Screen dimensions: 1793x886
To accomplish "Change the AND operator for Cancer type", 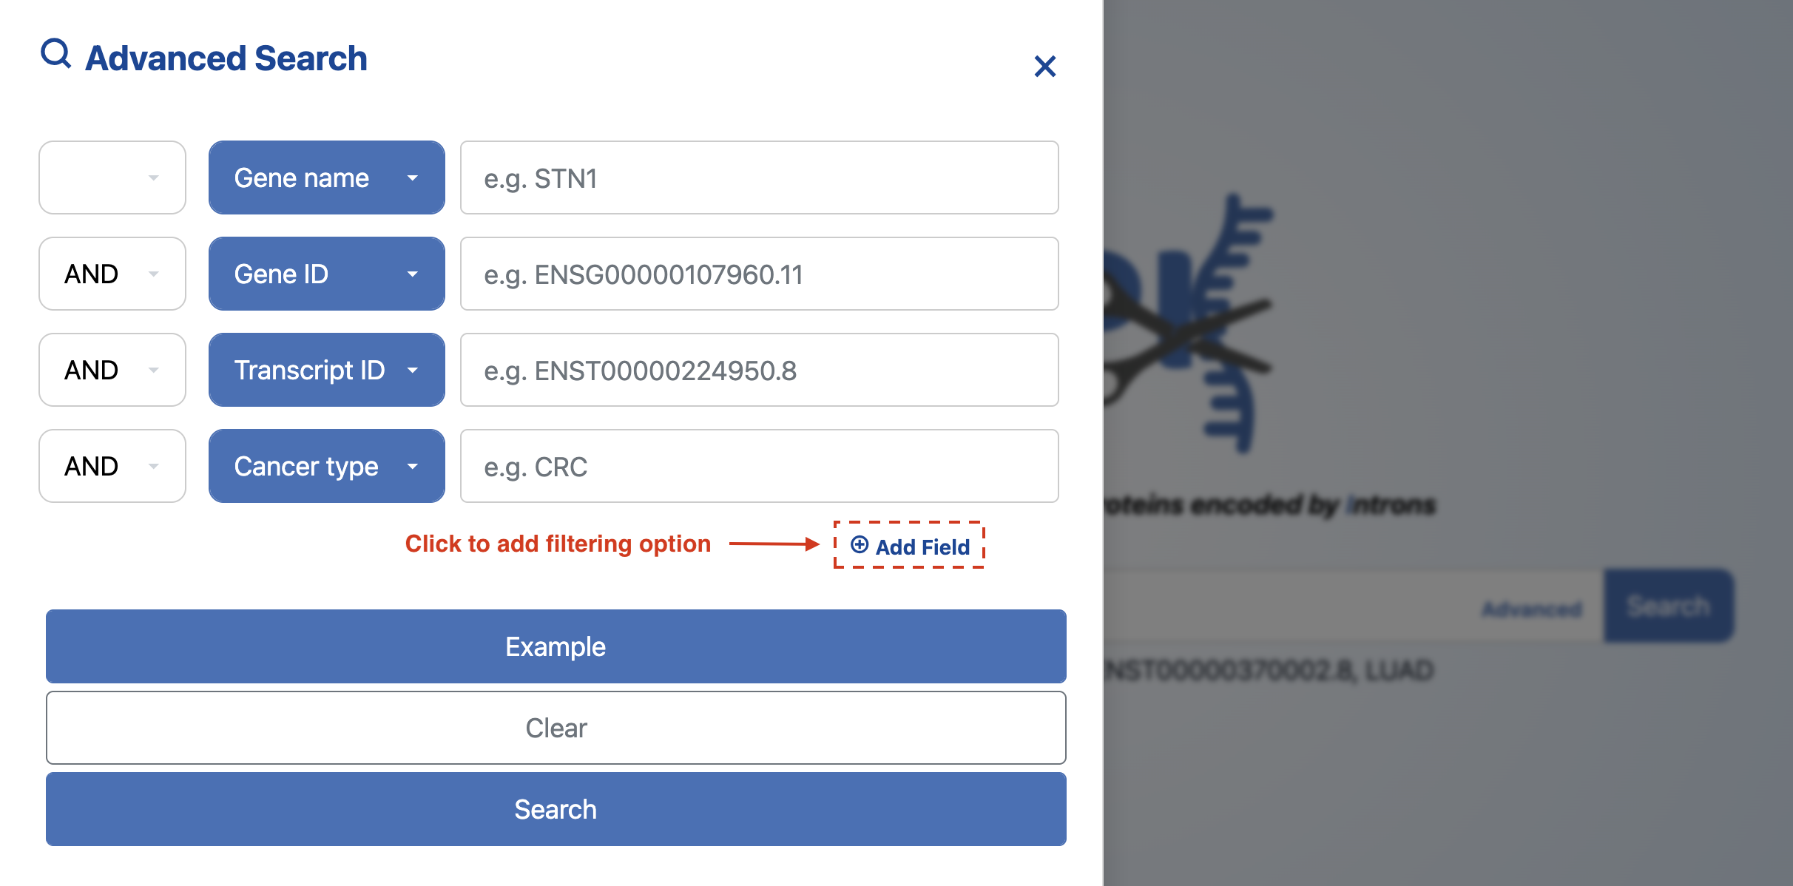I will pyautogui.click(x=112, y=466).
